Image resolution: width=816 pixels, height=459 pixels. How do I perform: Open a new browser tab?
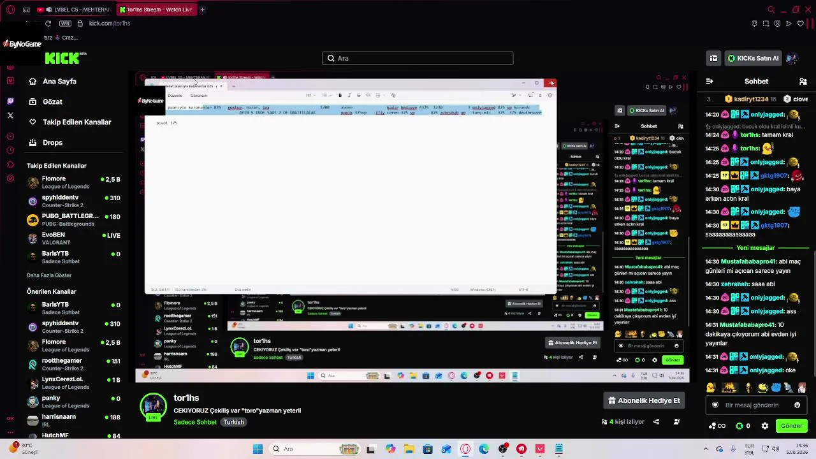(x=202, y=10)
